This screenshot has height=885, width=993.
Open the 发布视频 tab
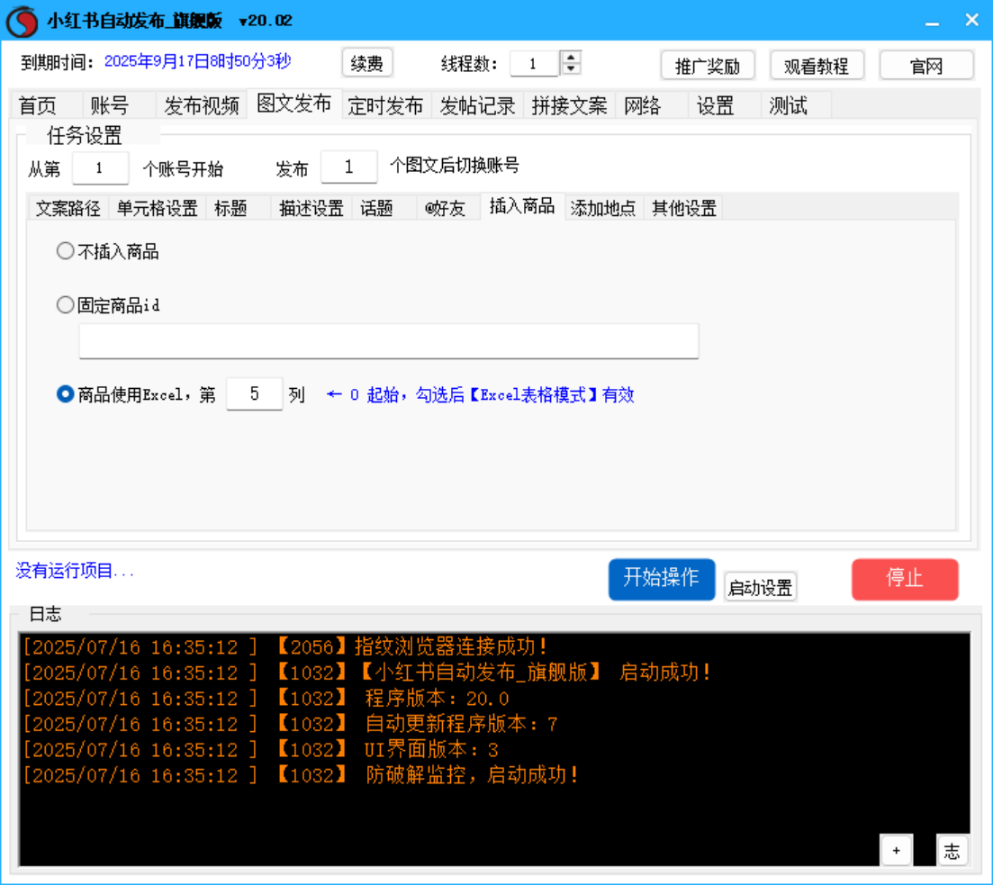pos(202,105)
